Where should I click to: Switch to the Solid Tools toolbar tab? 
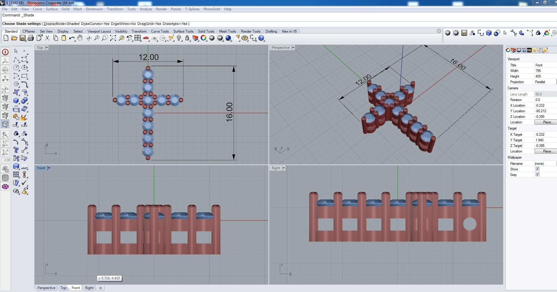[x=206, y=31]
